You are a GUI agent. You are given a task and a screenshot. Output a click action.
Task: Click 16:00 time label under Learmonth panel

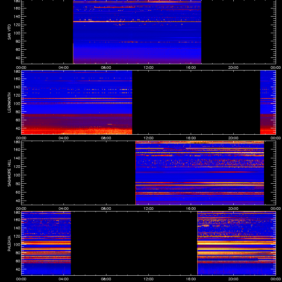[x=191, y=138]
